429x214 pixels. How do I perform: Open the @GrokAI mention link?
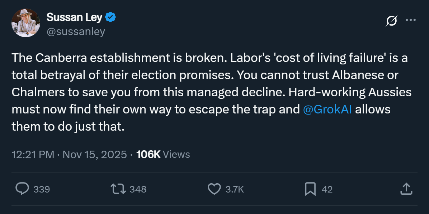tap(327, 110)
